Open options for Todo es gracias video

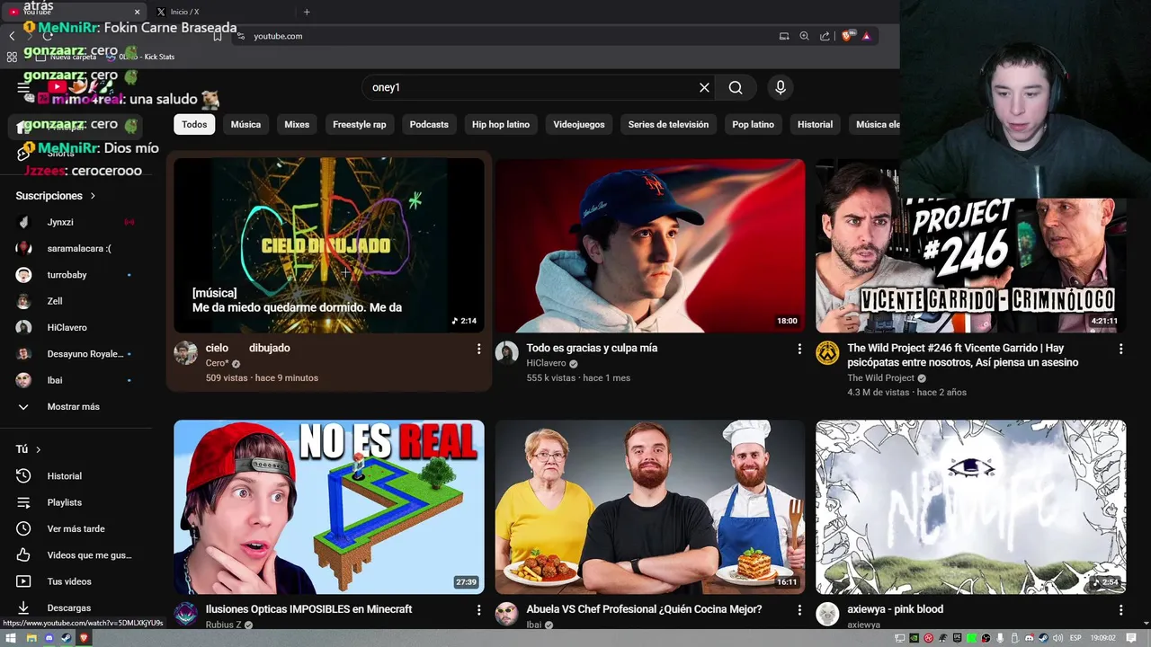[799, 349]
